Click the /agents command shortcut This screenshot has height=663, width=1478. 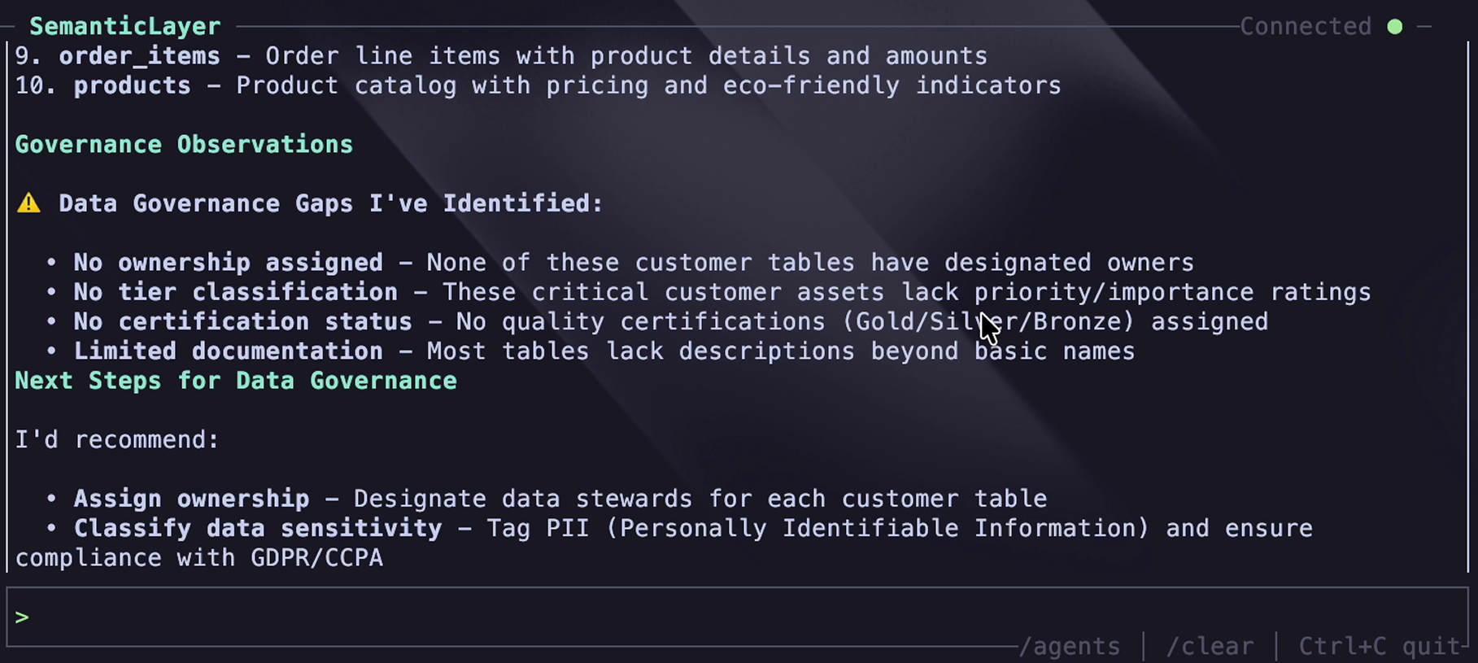pos(1069,647)
